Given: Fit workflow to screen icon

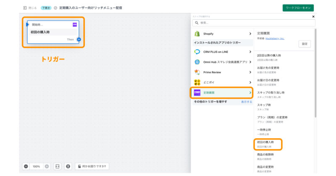Looking at the screenshot, I should click(58, 166).
